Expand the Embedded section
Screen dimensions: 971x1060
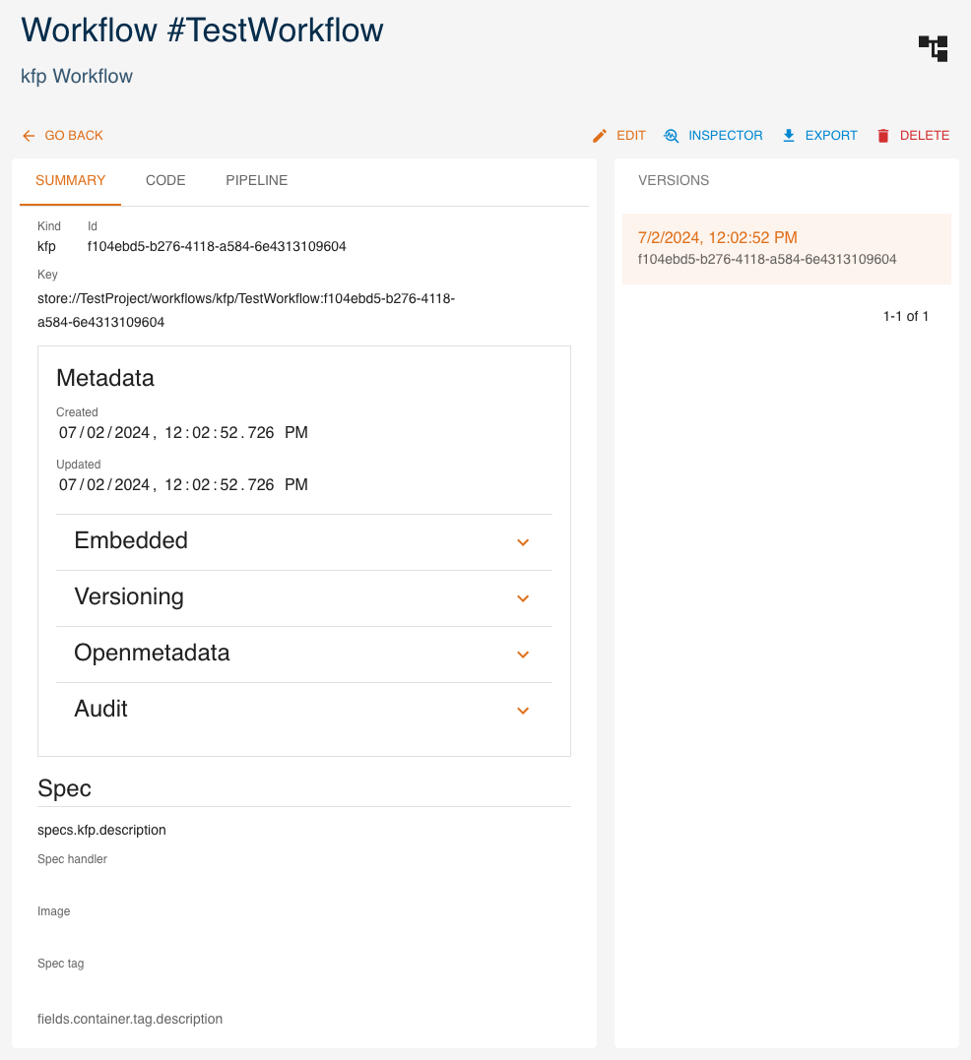pos(523,542)
